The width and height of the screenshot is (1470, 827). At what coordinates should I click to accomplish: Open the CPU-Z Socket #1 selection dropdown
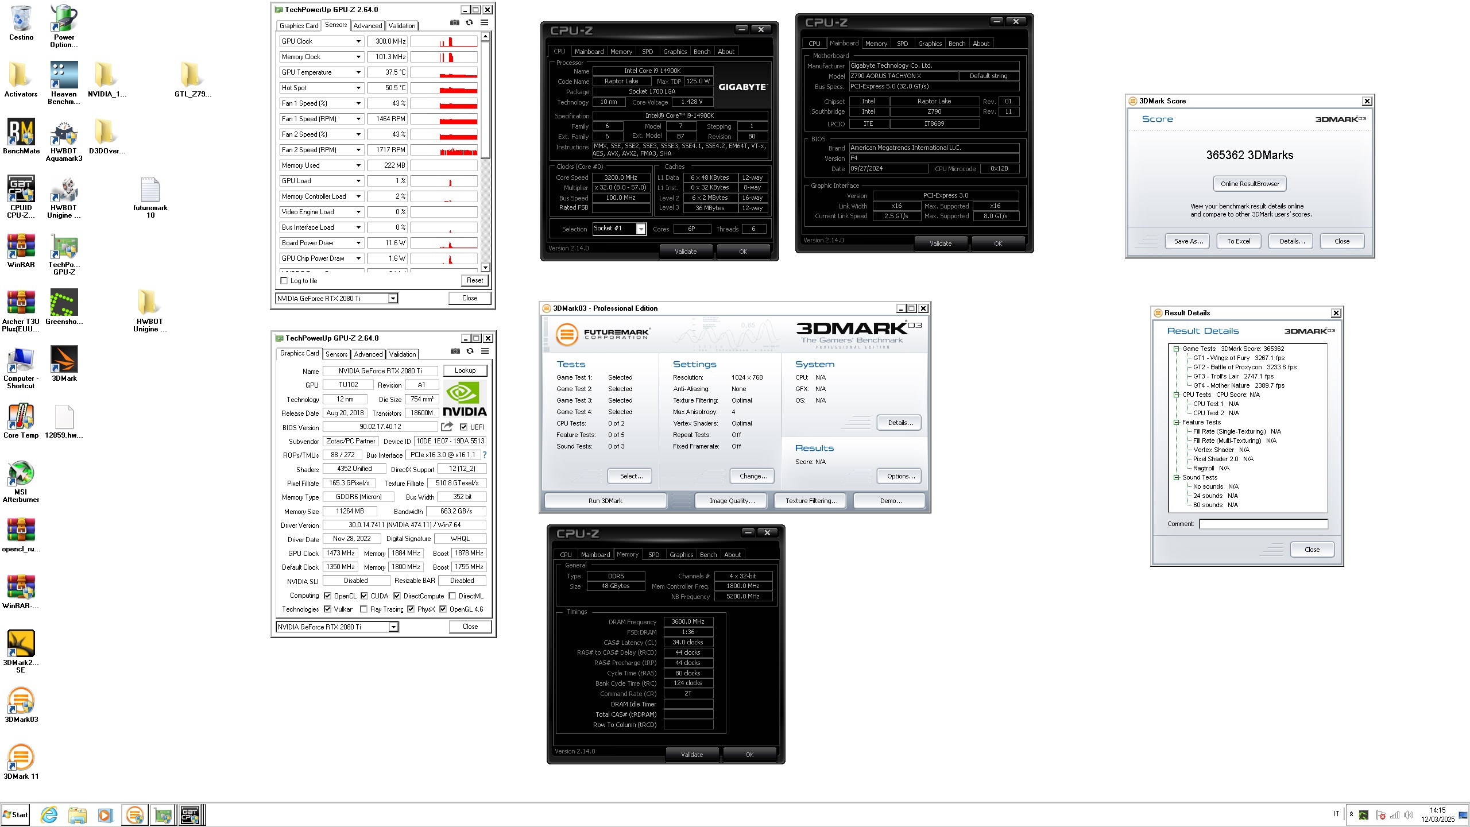coord(641,229)
